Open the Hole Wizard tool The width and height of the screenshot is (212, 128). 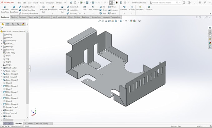click(53, 8)
